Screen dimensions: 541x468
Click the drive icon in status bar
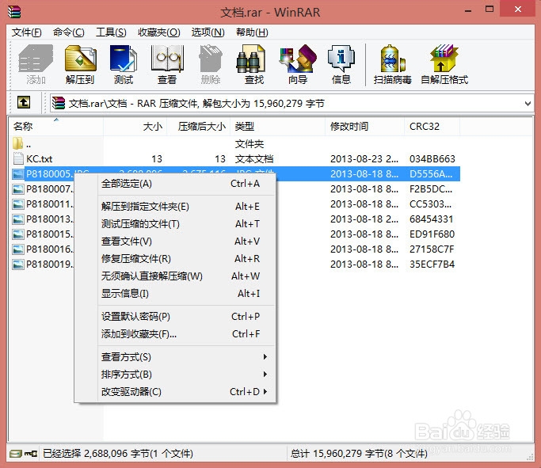coord(16,453)
